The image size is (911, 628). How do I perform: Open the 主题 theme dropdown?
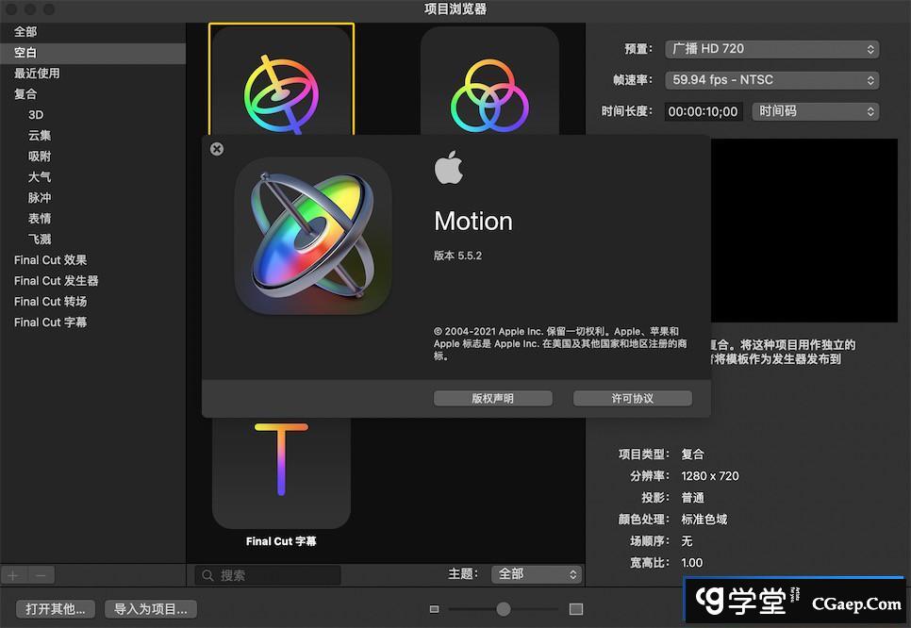pos(537,574)
